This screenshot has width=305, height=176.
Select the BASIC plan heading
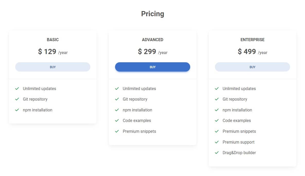coord(53,40)
